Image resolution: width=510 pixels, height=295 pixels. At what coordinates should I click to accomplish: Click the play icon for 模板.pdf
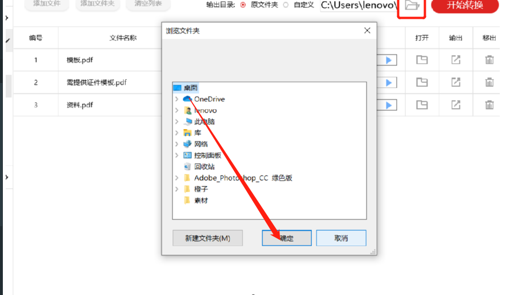pyautogui.click(x=388, y=60)
